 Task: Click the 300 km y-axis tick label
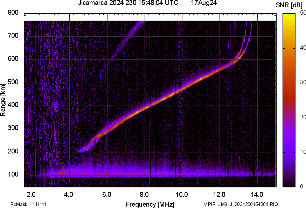click(x=13, y=128)
